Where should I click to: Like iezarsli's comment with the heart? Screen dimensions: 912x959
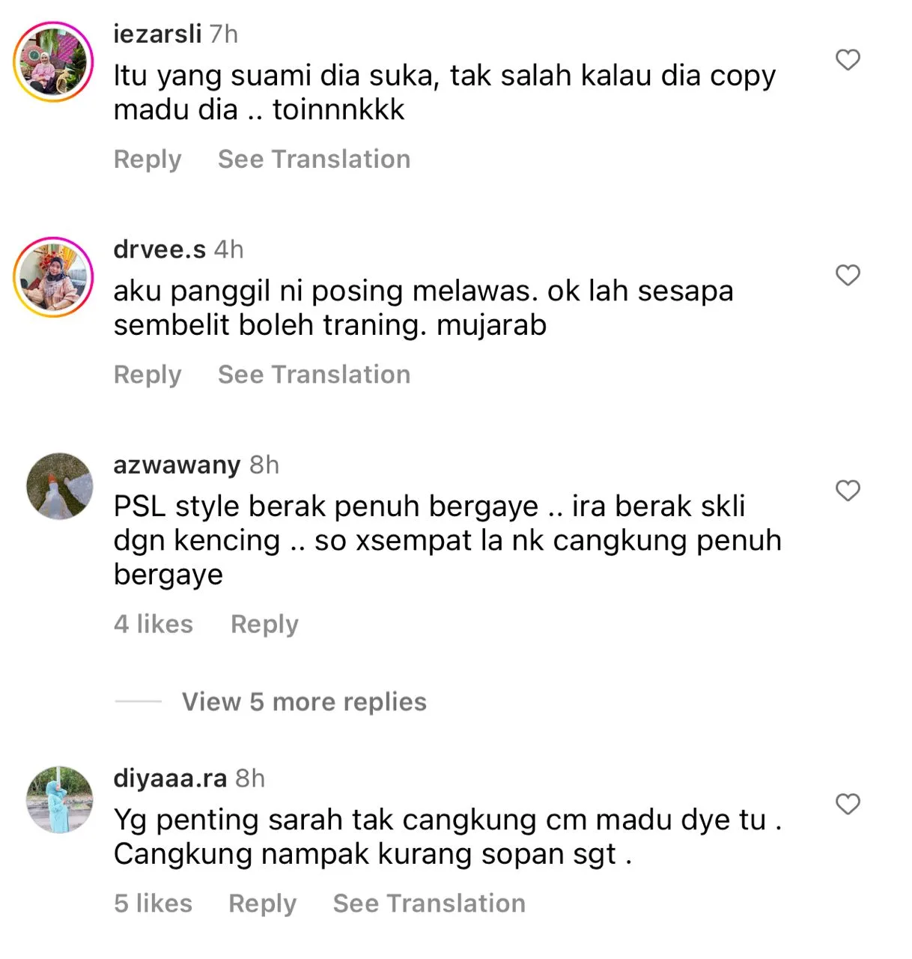pyautogui.click(x=848, y=60)
